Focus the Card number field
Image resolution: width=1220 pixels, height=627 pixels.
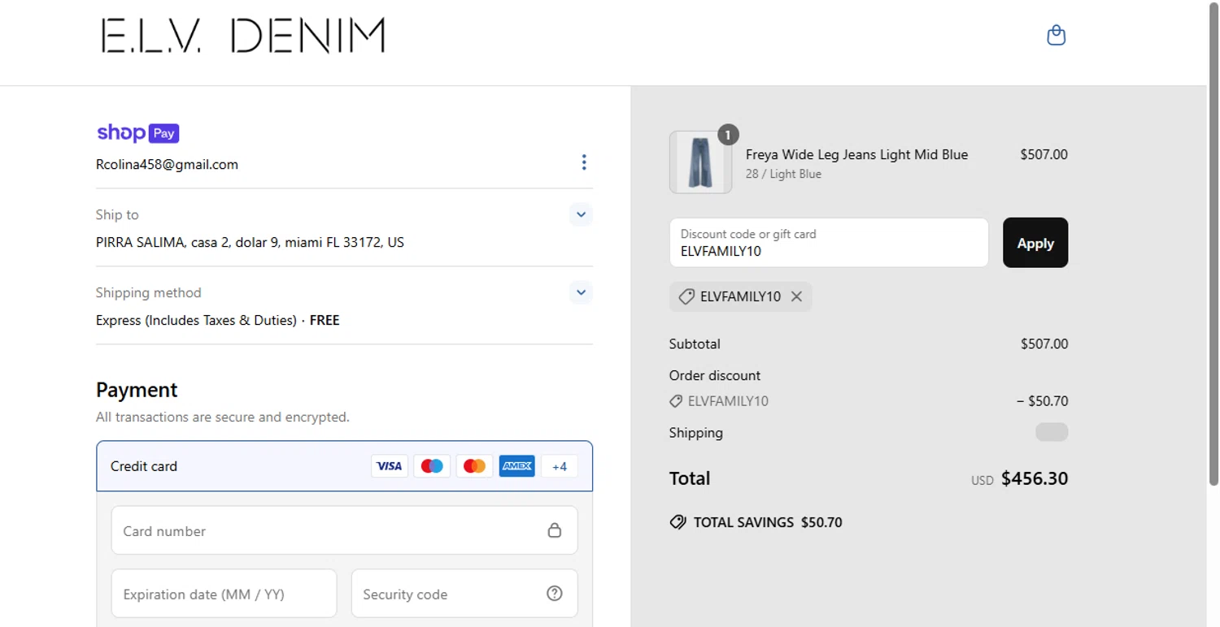point(344,530)
